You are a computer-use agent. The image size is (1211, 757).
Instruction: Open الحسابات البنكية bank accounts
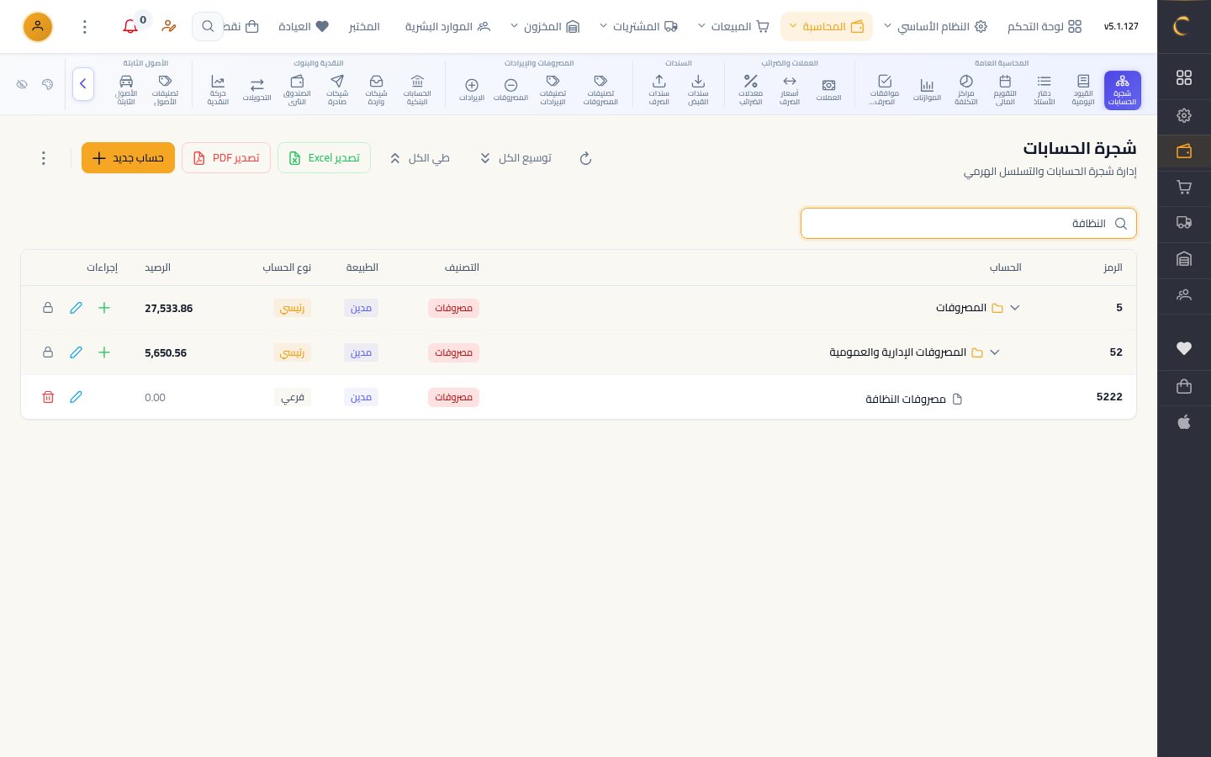tap(417, 90)
